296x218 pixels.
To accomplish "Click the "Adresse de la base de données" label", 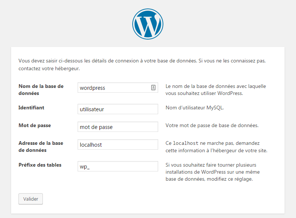I will point(41,147).
